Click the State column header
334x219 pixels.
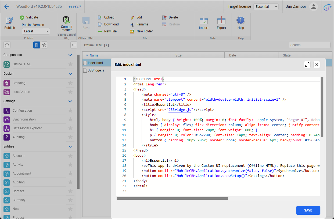pyautogui.click(x=305, y=55)
